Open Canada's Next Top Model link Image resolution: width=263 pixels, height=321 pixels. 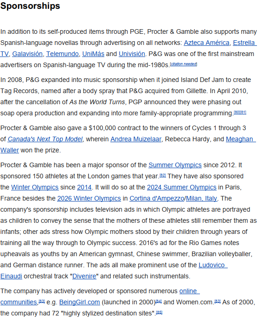(45, 139)
